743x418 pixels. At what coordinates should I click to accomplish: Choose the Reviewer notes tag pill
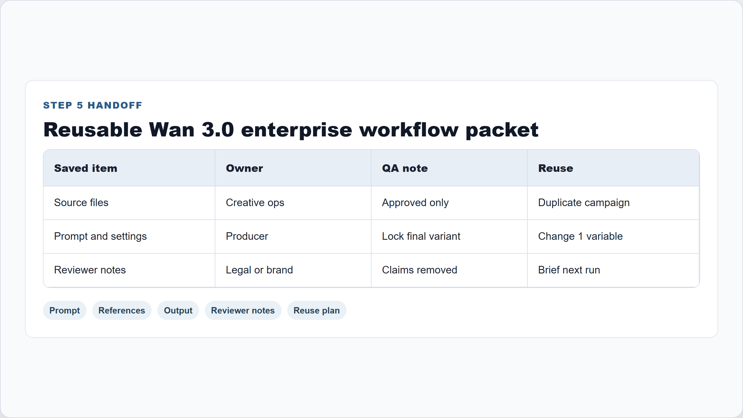click(243, 310)
